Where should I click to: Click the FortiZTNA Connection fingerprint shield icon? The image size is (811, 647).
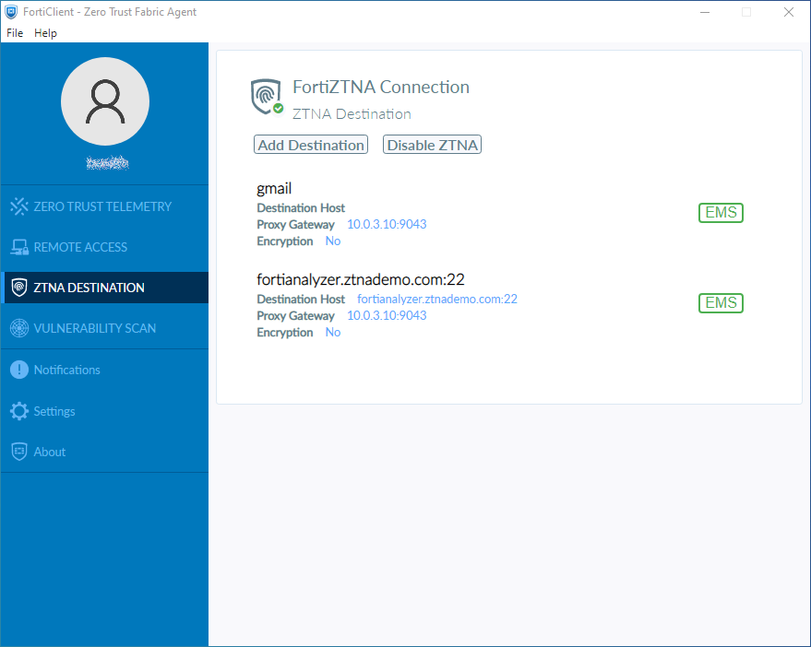(x=266, y=96)
